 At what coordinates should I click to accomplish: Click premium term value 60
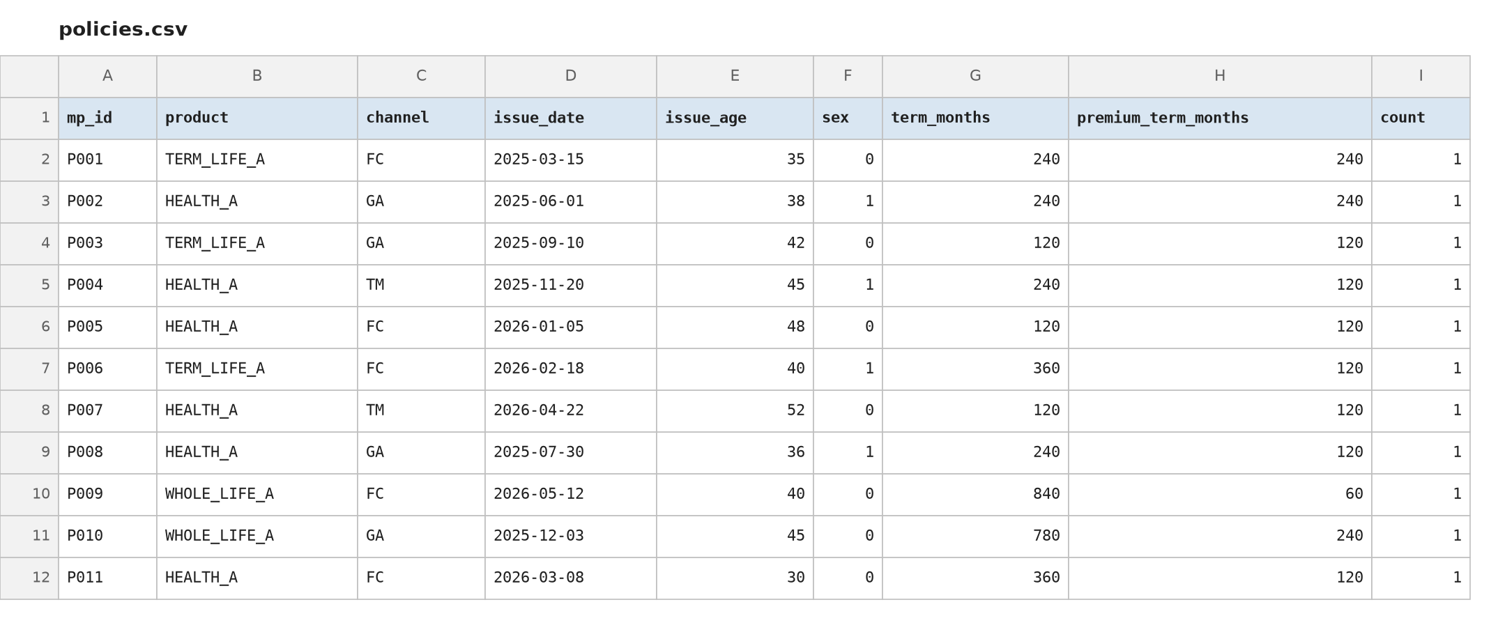[x=1220, y=495]
